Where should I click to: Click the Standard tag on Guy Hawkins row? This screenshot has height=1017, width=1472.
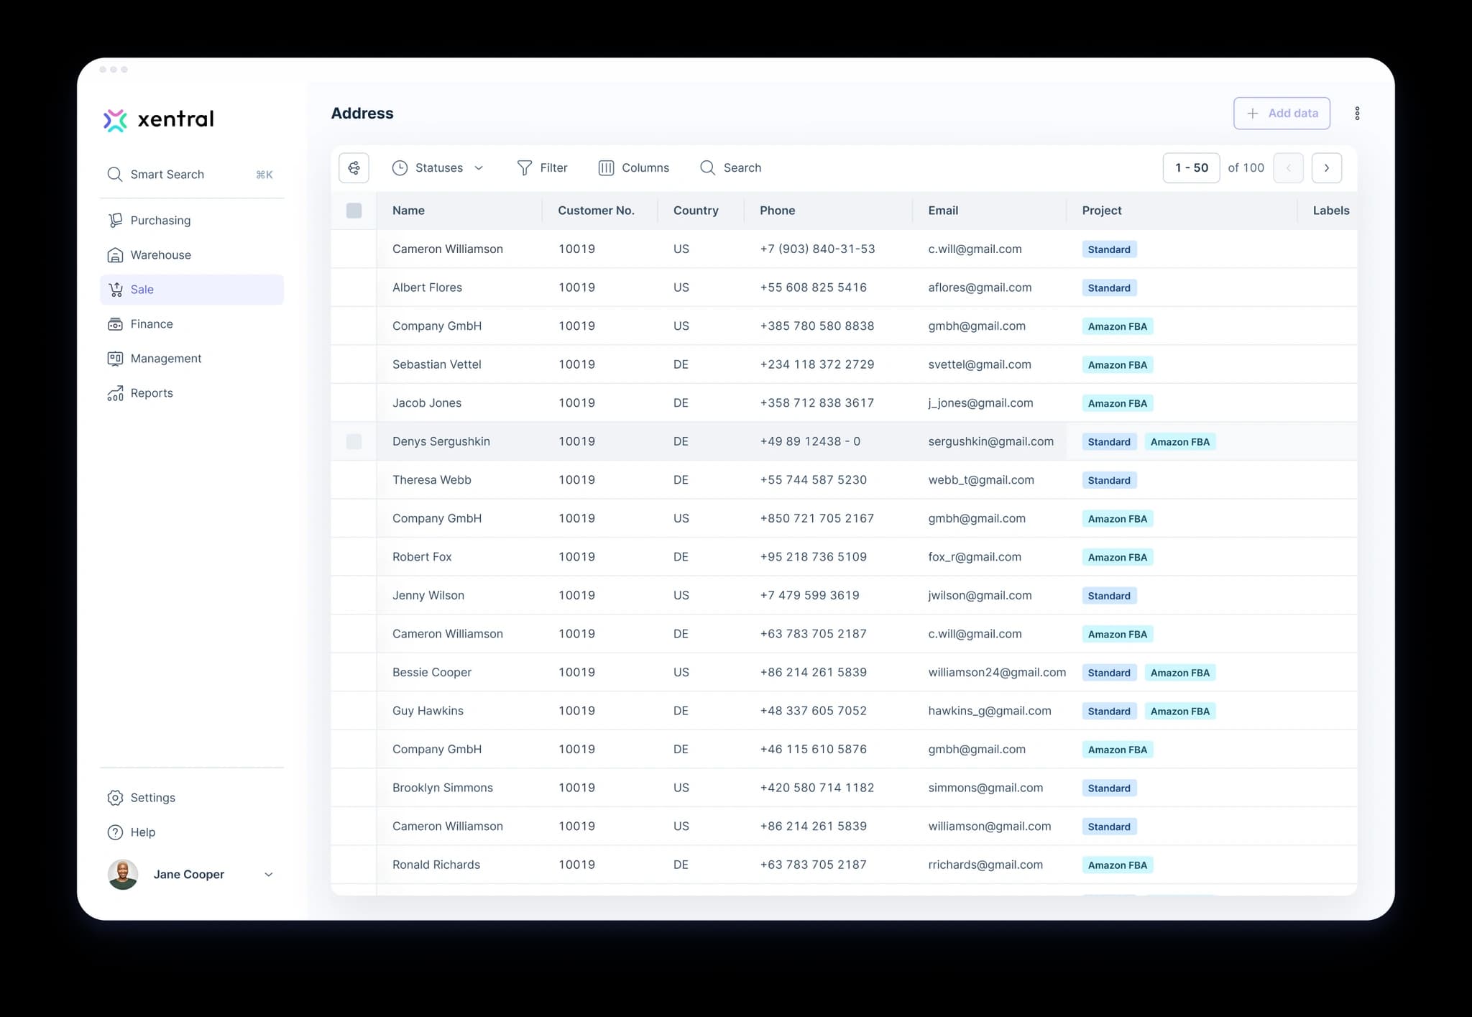1109,712
